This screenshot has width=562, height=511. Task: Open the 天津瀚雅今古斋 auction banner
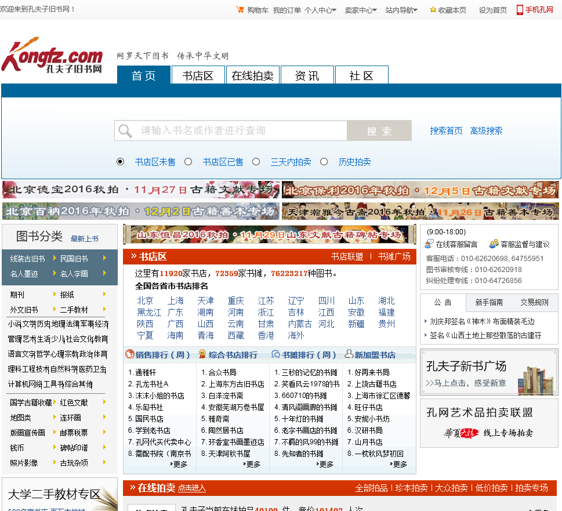(420, 211)
